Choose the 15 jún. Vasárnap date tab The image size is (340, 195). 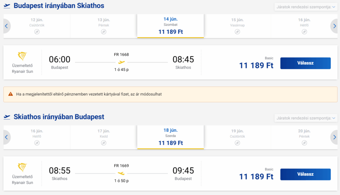coord(237,26)
